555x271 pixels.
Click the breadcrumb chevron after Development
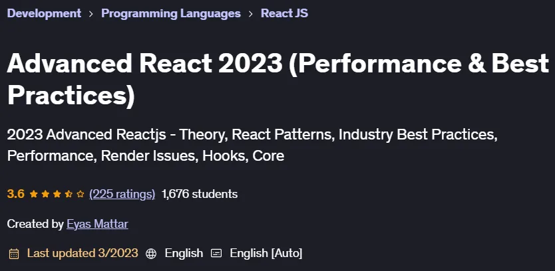click(91, 14)
